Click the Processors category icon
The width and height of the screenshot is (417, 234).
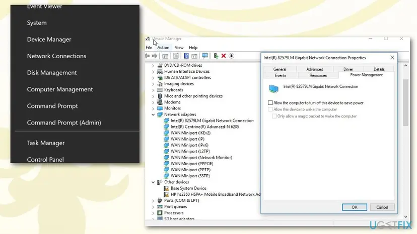point(160,213)
